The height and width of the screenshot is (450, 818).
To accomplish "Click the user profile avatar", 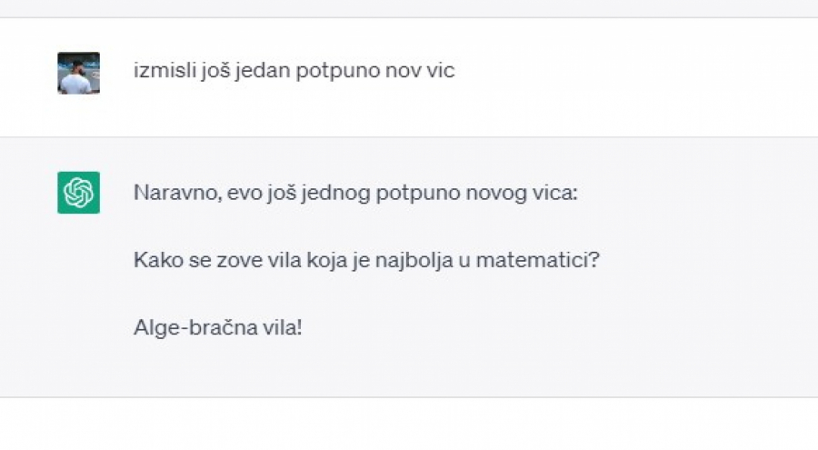I will [78, 73].
